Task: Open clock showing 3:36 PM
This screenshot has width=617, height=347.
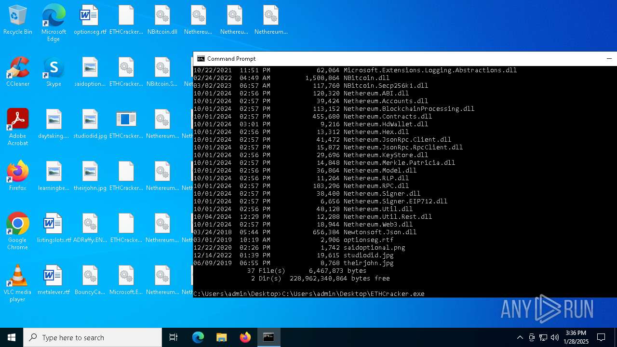Action: tap(577, 337)
